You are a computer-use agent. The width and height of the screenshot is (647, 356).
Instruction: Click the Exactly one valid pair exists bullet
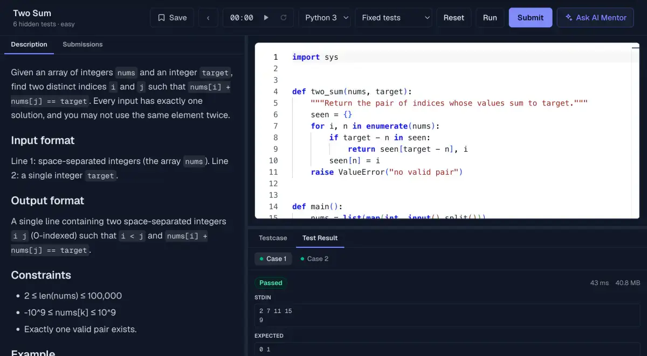(x=80, y=329)
